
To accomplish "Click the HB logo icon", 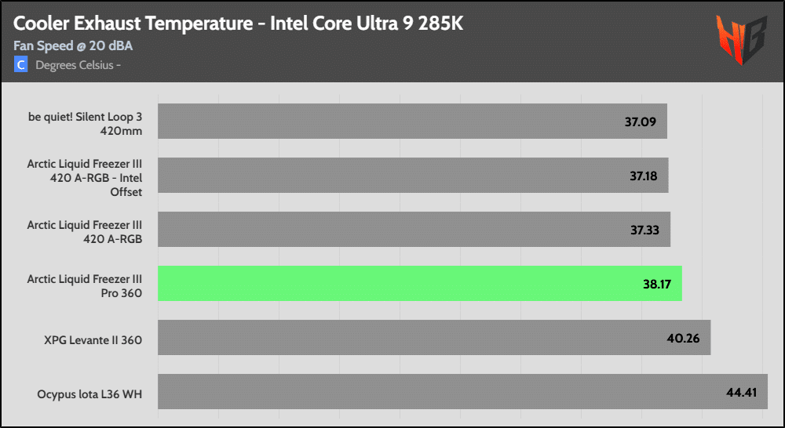I will (740, 41).
